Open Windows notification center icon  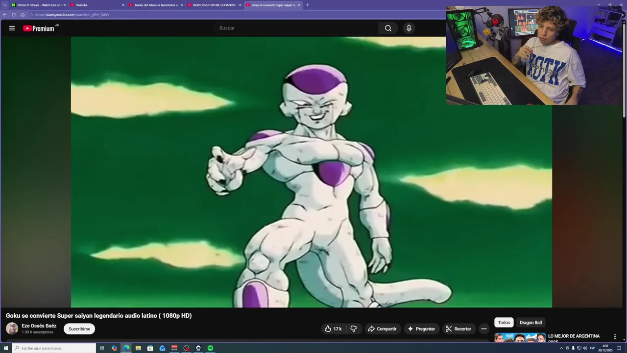click(x=619, y=348)
